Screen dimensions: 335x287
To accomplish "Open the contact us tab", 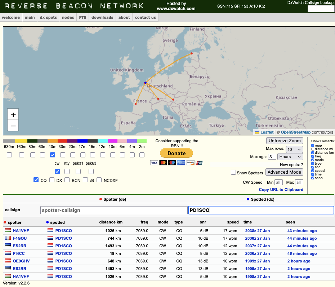I will tap(146, 17).
